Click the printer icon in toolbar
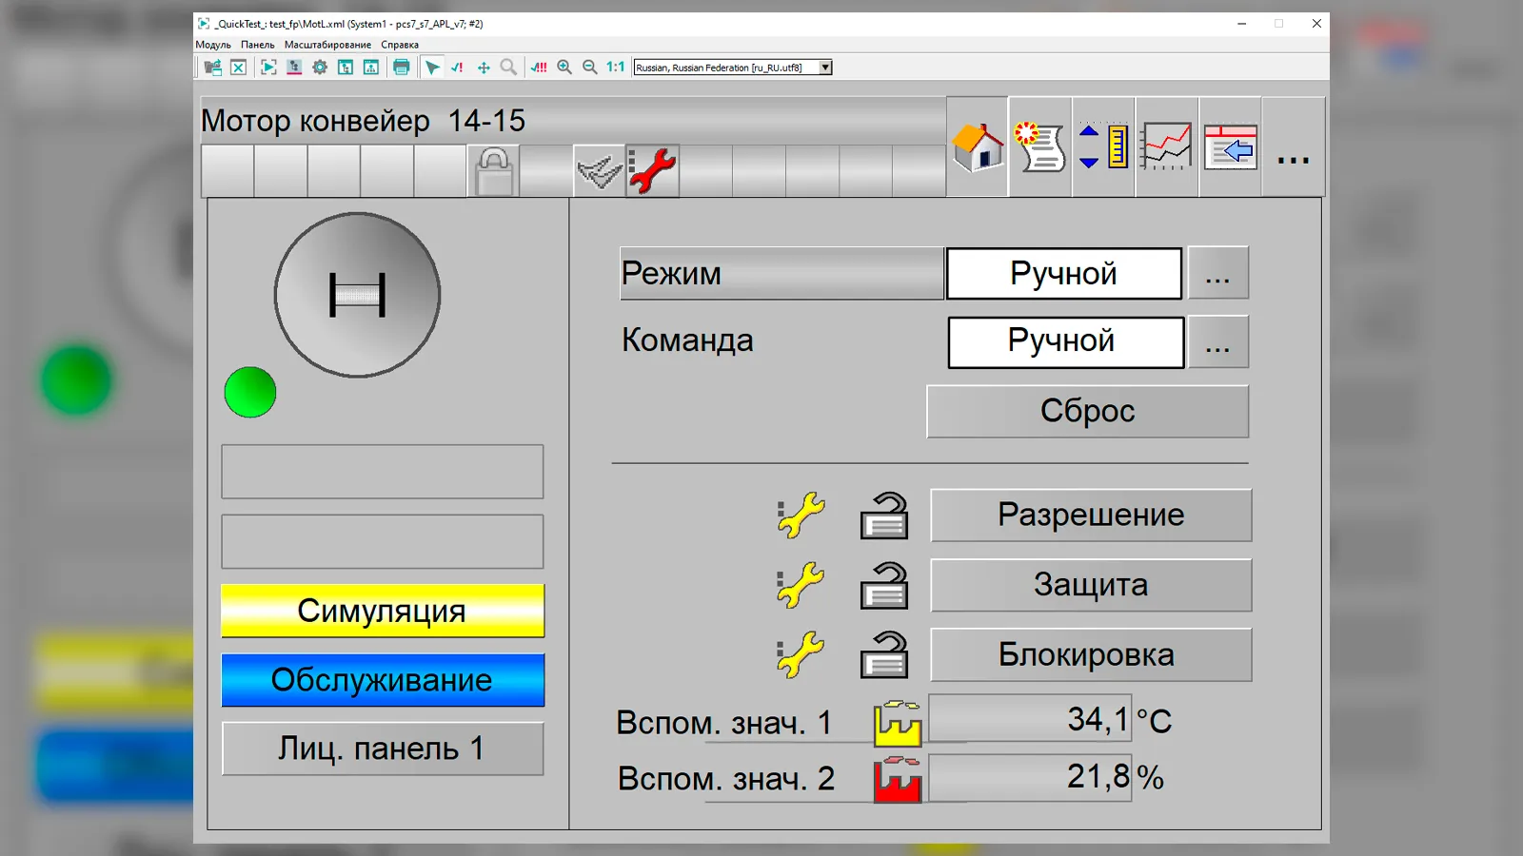This screenshot has height=856, width=1523. (402, 68)
